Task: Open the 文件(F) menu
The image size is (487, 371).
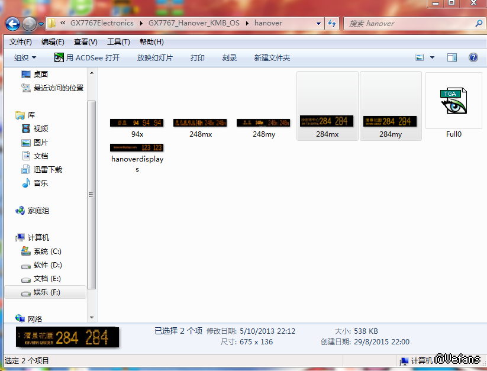Action: point(21,42)
